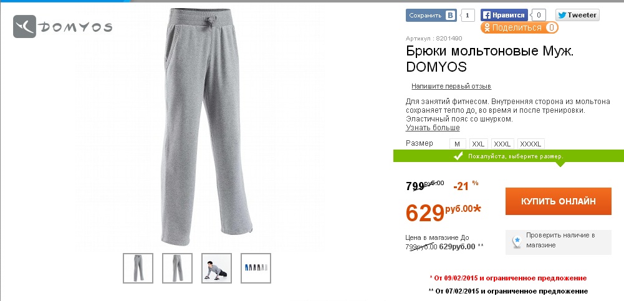Open Напишите первый отзыв review link
This screenshot has height=301, width=624.
click(x=451, y=86)
